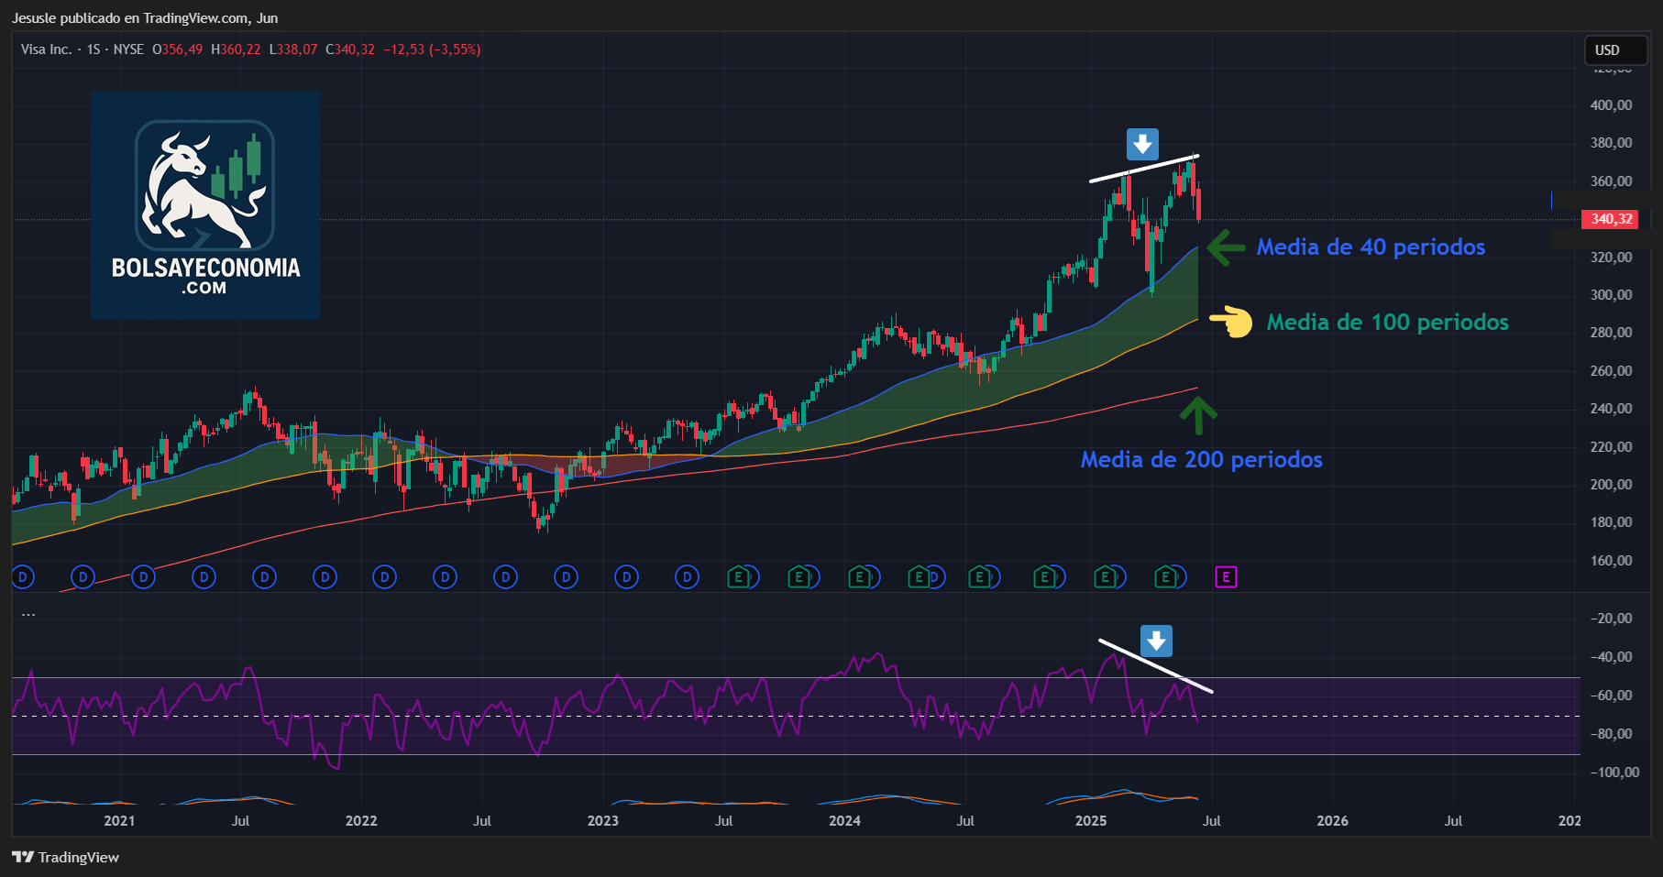
Task: Click the high value H360,22
Action: (x=236, y=49)
